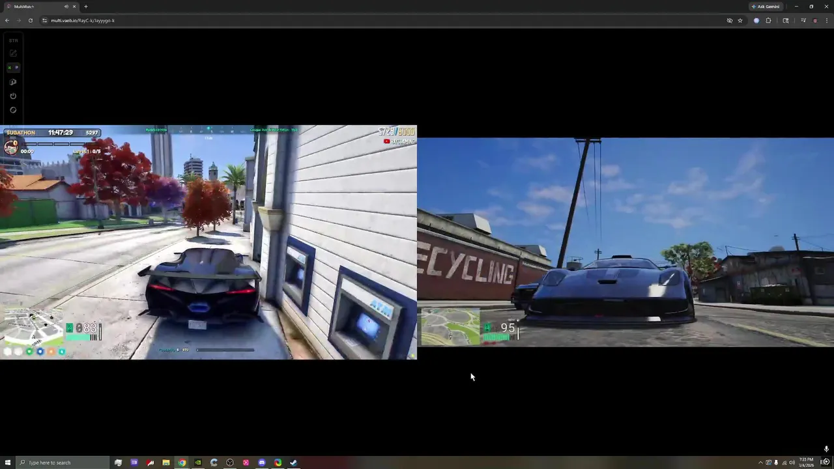Click the circular refresh icon in sidebar
Screen dimensions: 834x469
coord(13,110)
